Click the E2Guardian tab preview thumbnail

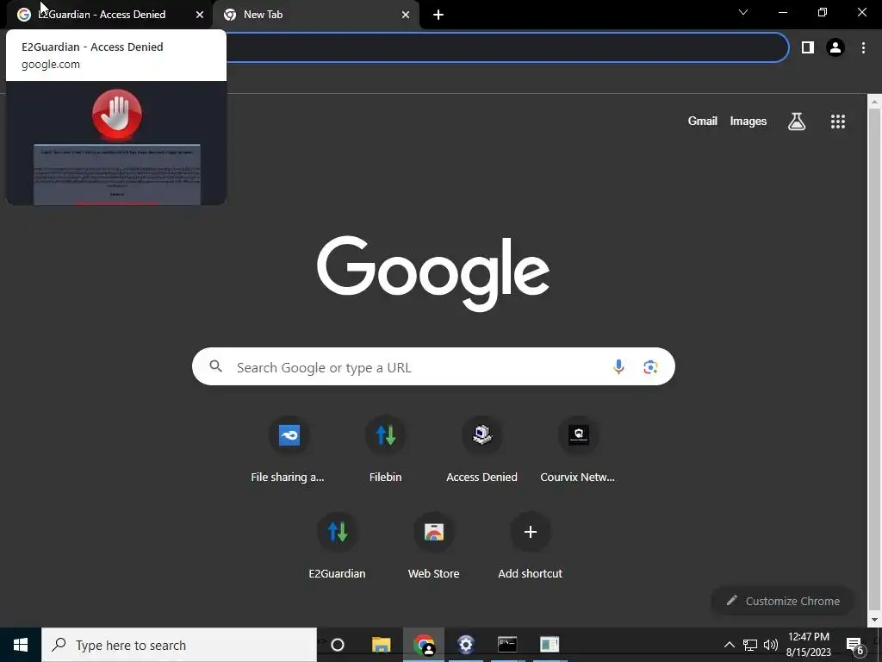click(x=116, y=143)
